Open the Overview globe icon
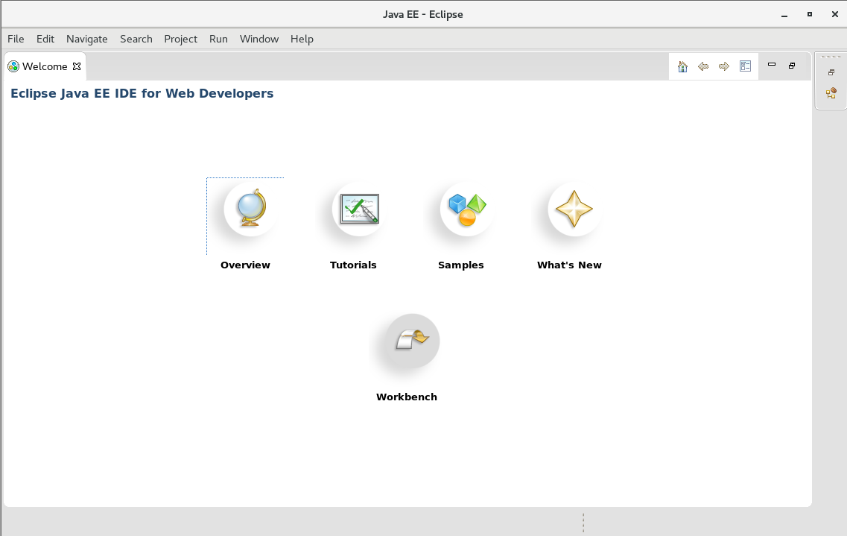Image resolution: width=847 pixels, height=536 pixels. 251,208
